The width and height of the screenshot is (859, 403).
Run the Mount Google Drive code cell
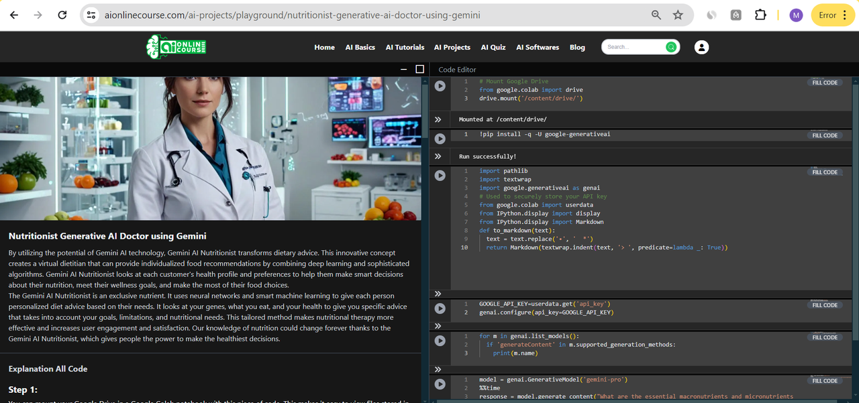click(440, 86)
